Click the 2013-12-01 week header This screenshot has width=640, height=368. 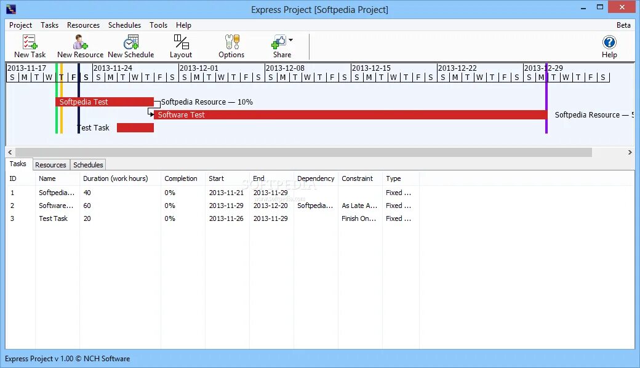point(199,68)
